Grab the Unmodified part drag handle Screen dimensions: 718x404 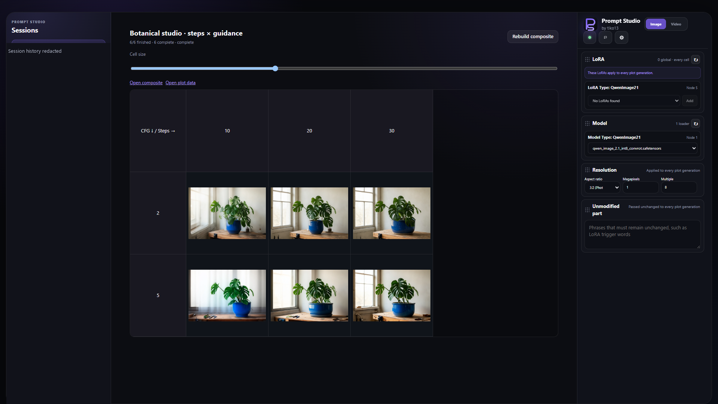(x=587, y=210)
